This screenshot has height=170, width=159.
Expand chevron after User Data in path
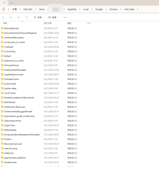coord(138,9)
